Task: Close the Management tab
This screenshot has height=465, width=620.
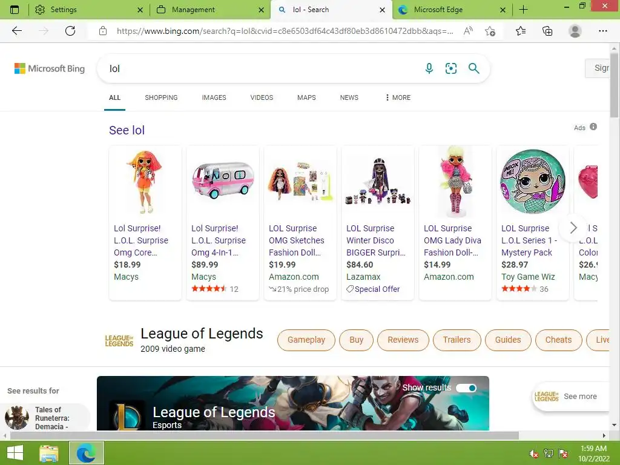Action: tap(261, 10)
